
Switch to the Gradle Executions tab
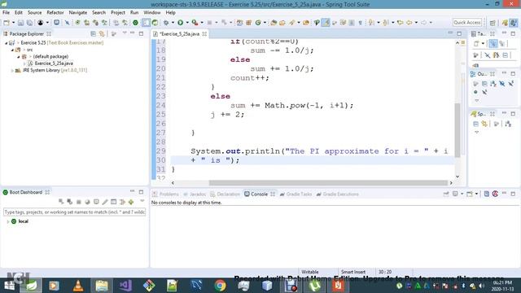pos(337,194)
